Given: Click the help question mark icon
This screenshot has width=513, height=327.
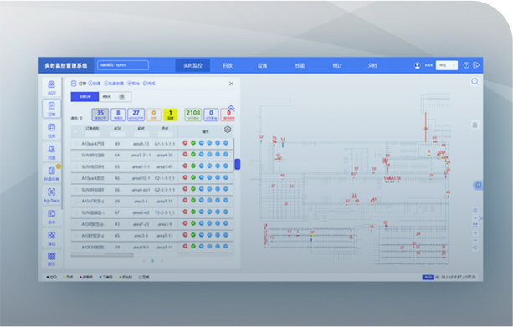Looking at the screenshot, I should coord(466,65).
